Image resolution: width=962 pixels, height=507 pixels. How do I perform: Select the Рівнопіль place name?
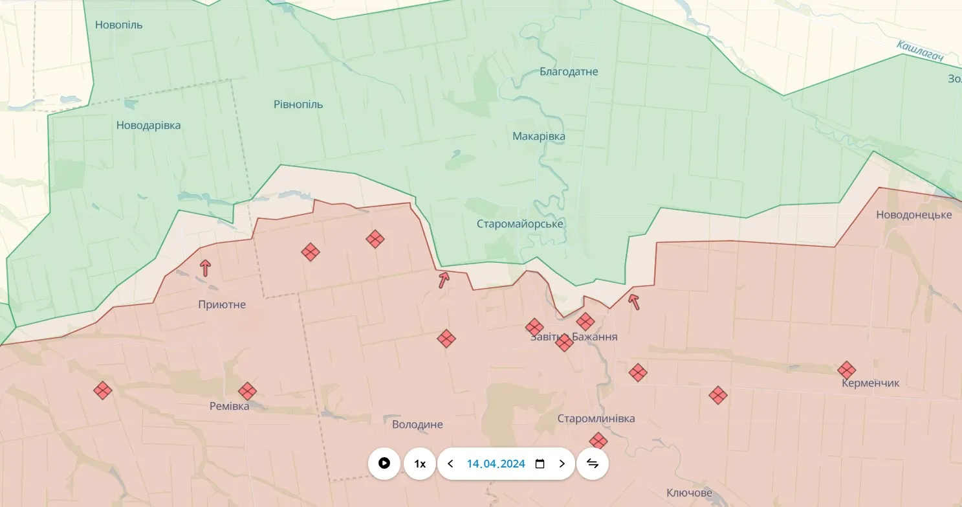point(298,105)
